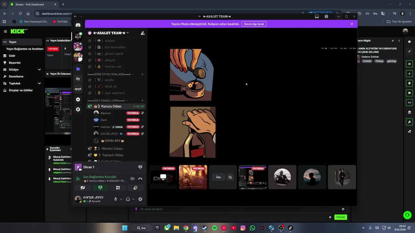Click the green Gönder button

[340, 217]
